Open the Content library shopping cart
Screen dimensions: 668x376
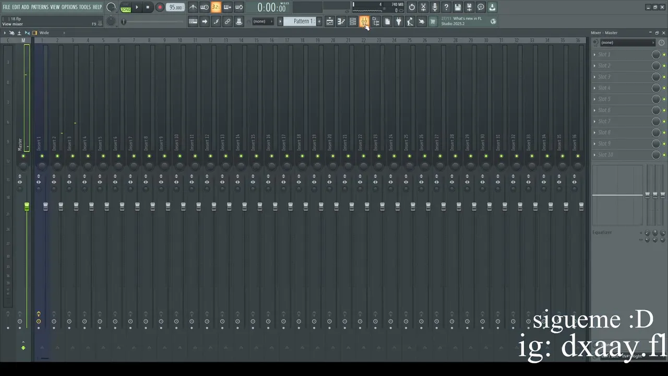pos(433,21)
